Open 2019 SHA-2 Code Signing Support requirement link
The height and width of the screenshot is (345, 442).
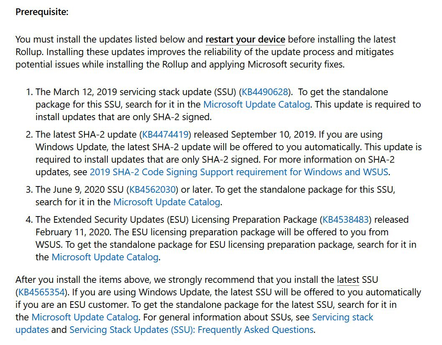click(x=239, y=172)
